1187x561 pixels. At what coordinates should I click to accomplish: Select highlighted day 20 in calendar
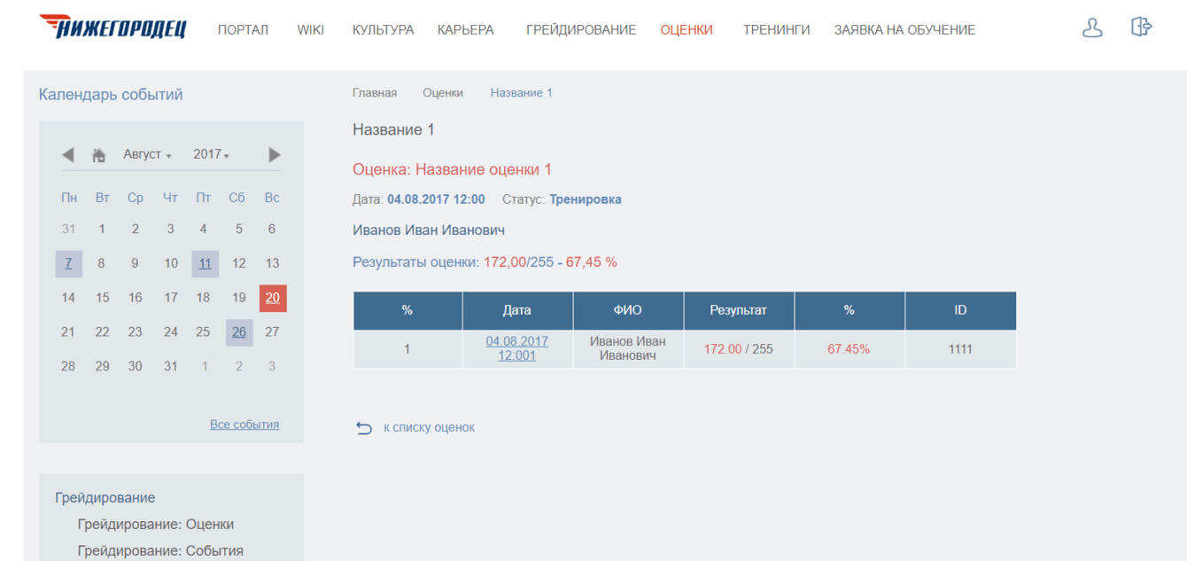click(273, 298)
